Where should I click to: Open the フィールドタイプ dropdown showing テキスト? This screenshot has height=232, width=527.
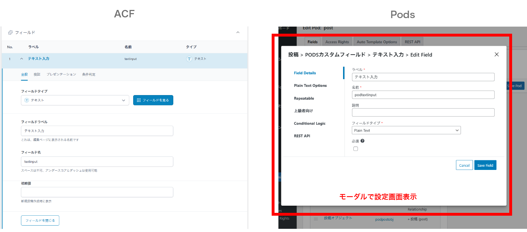[x=75, y=100]
